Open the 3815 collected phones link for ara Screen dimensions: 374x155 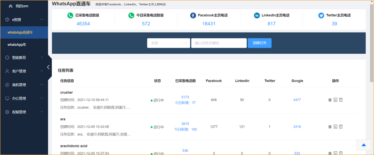point(185,124)
